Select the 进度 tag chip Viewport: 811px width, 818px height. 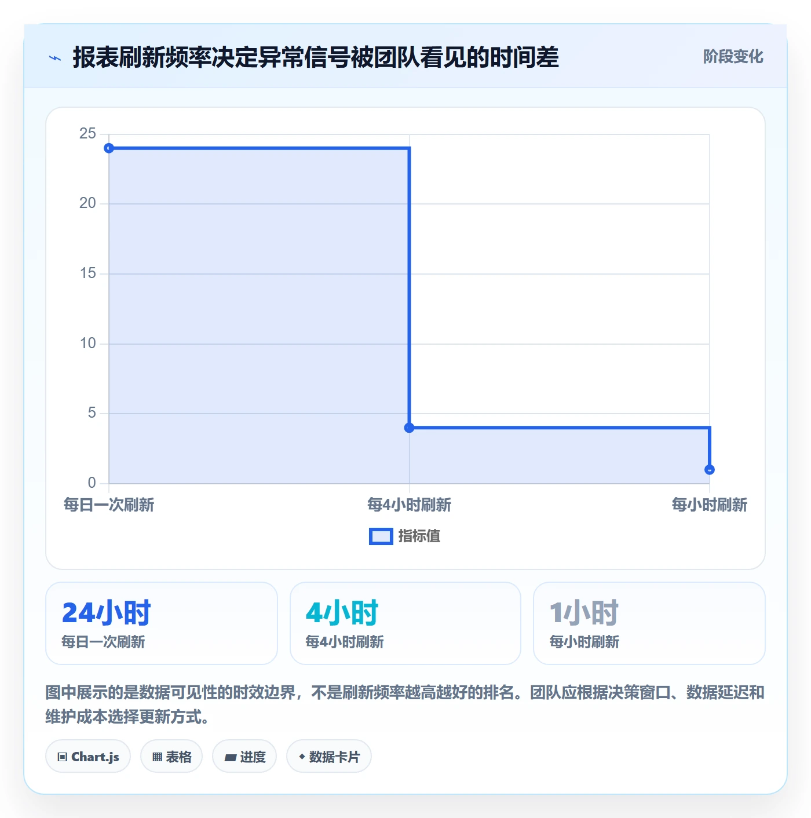(244, 757)
